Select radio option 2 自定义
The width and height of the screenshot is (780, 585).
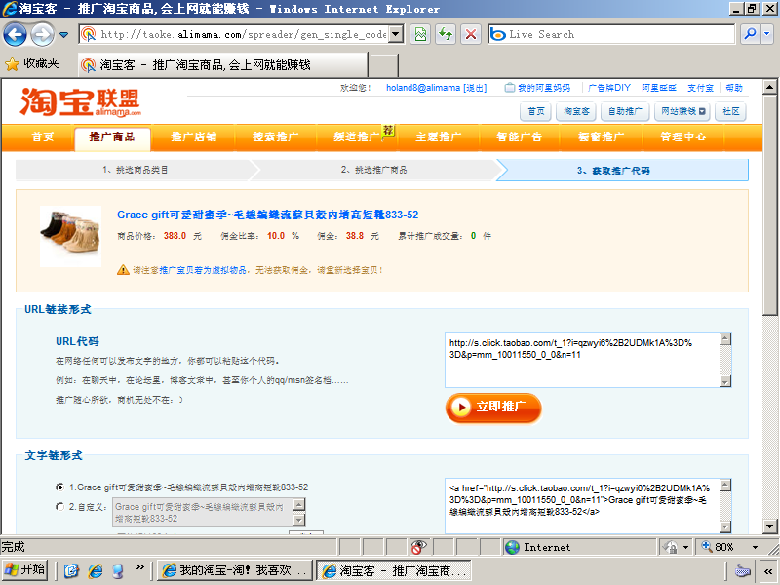[60, 507]
